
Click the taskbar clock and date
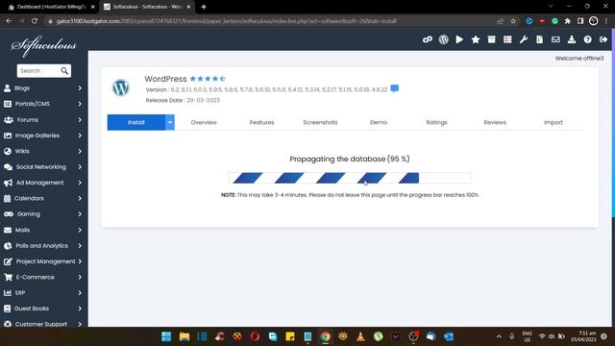583,336
